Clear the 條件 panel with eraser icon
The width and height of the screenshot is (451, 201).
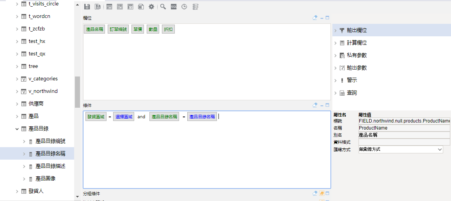coord(315,105)
